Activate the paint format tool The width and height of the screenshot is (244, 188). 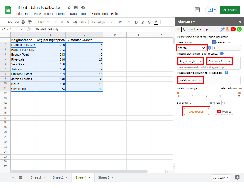(x=30, y=22)
